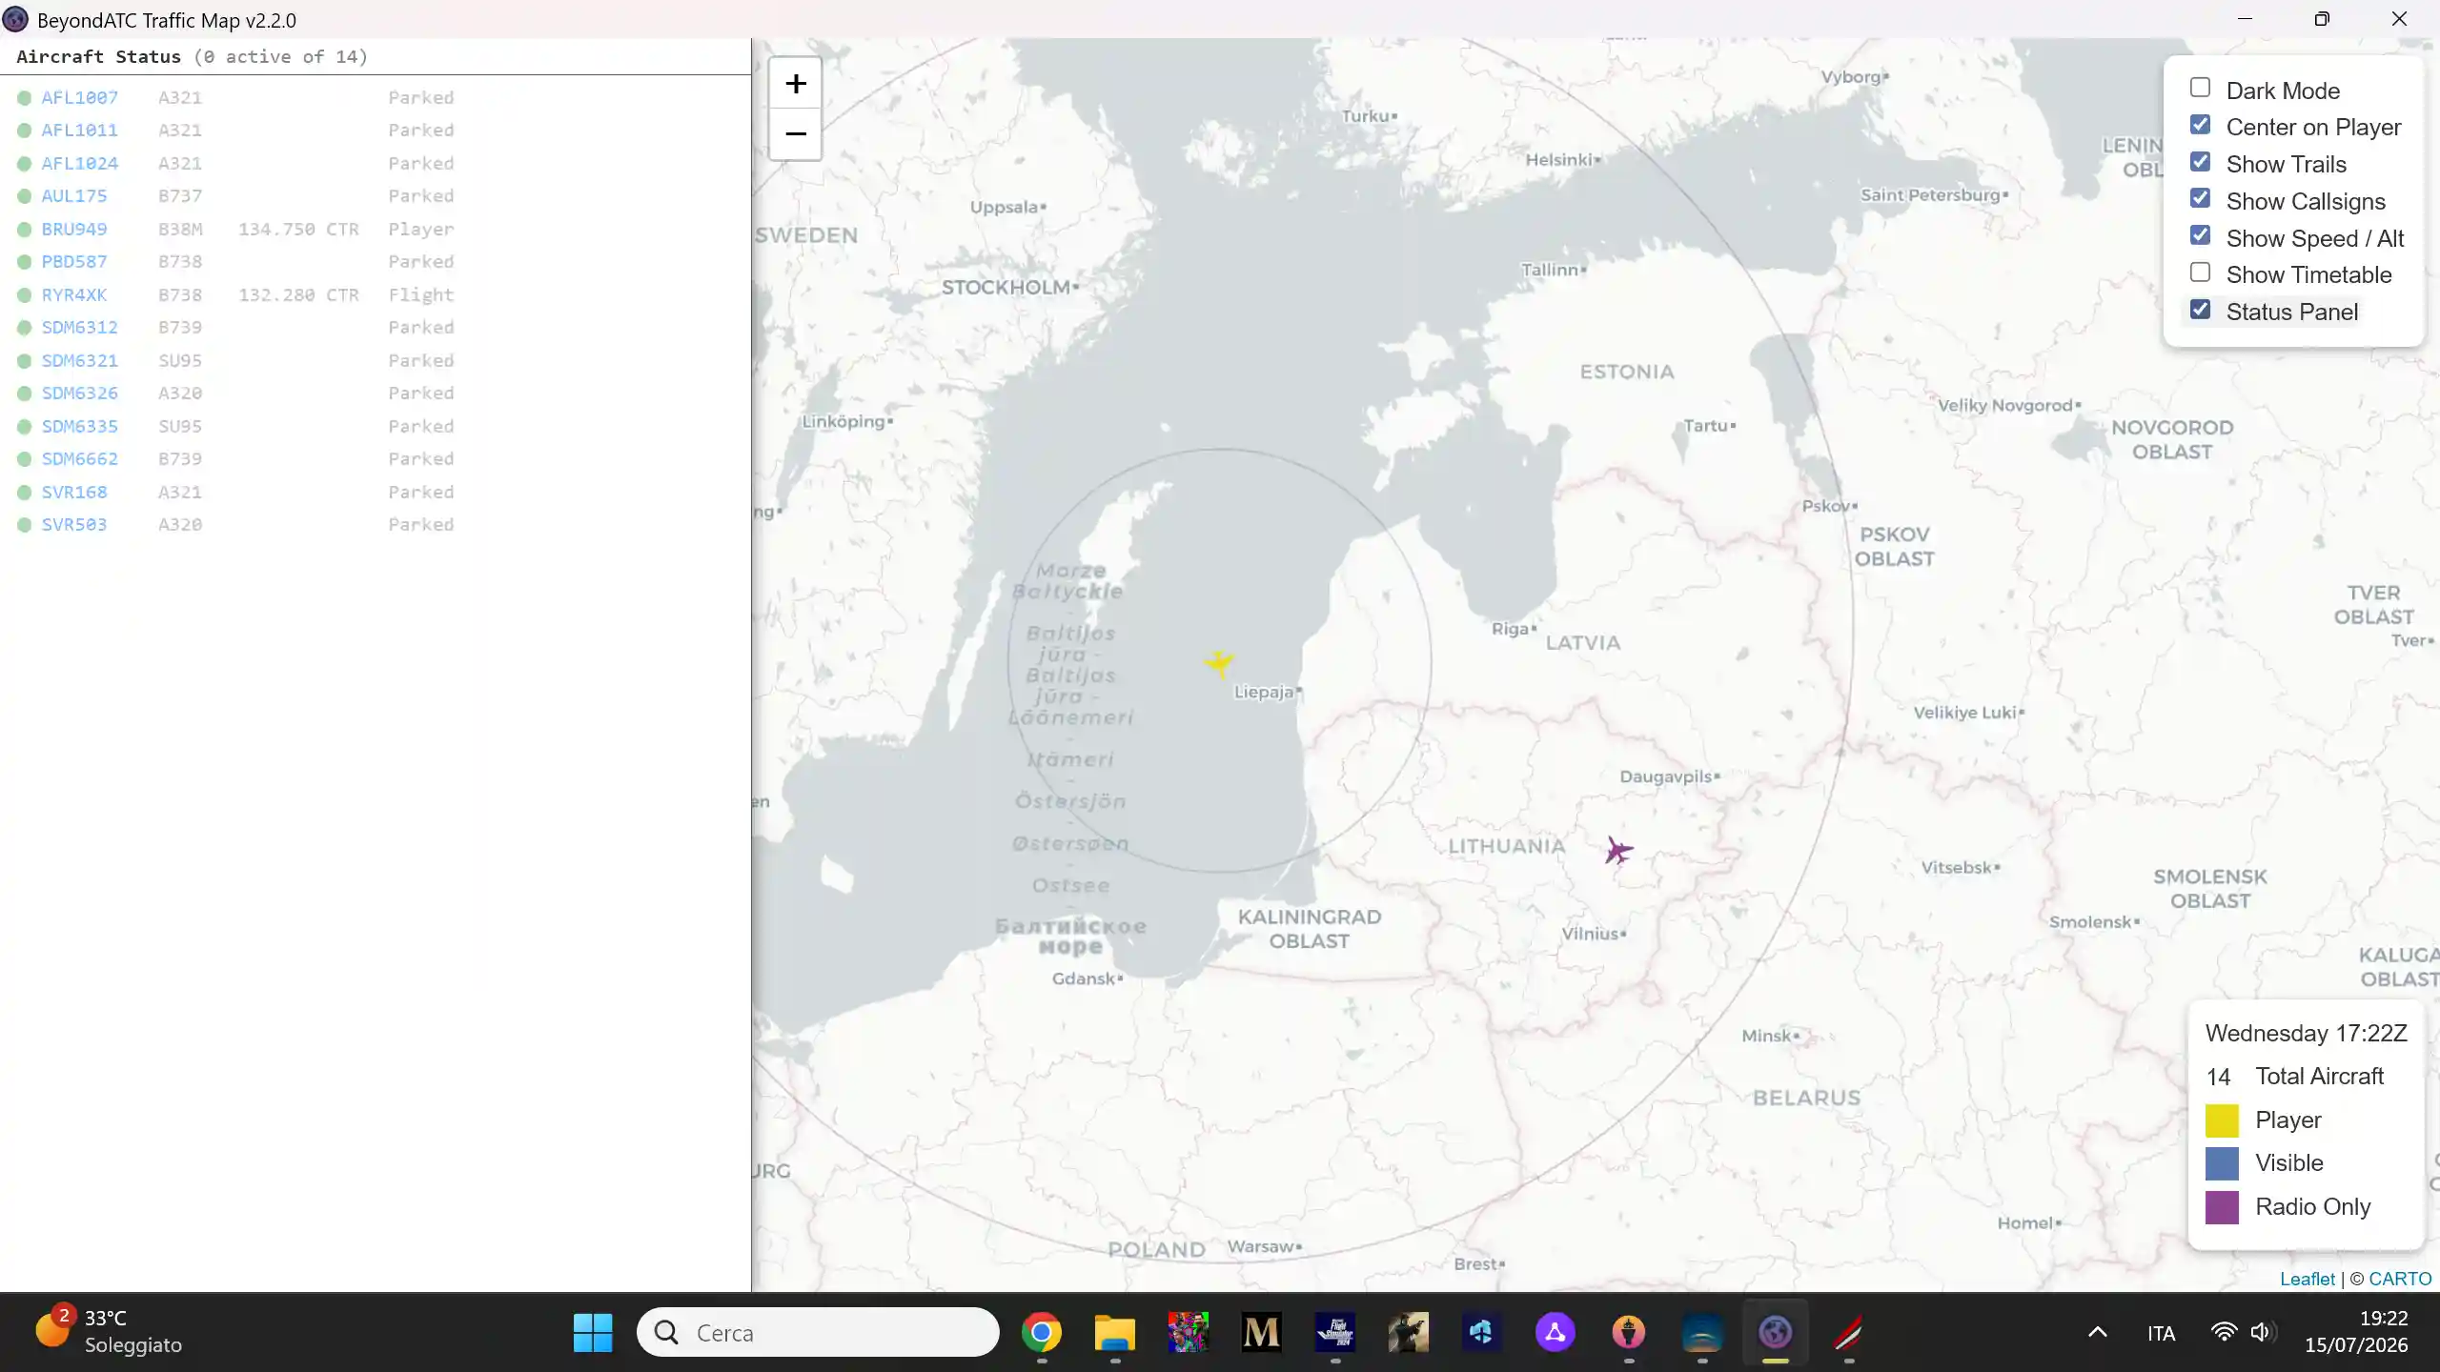Open the Wi-Fi network tray icon
The width and height of the screenshot is (2440, 1372).
(2224, 1332)
